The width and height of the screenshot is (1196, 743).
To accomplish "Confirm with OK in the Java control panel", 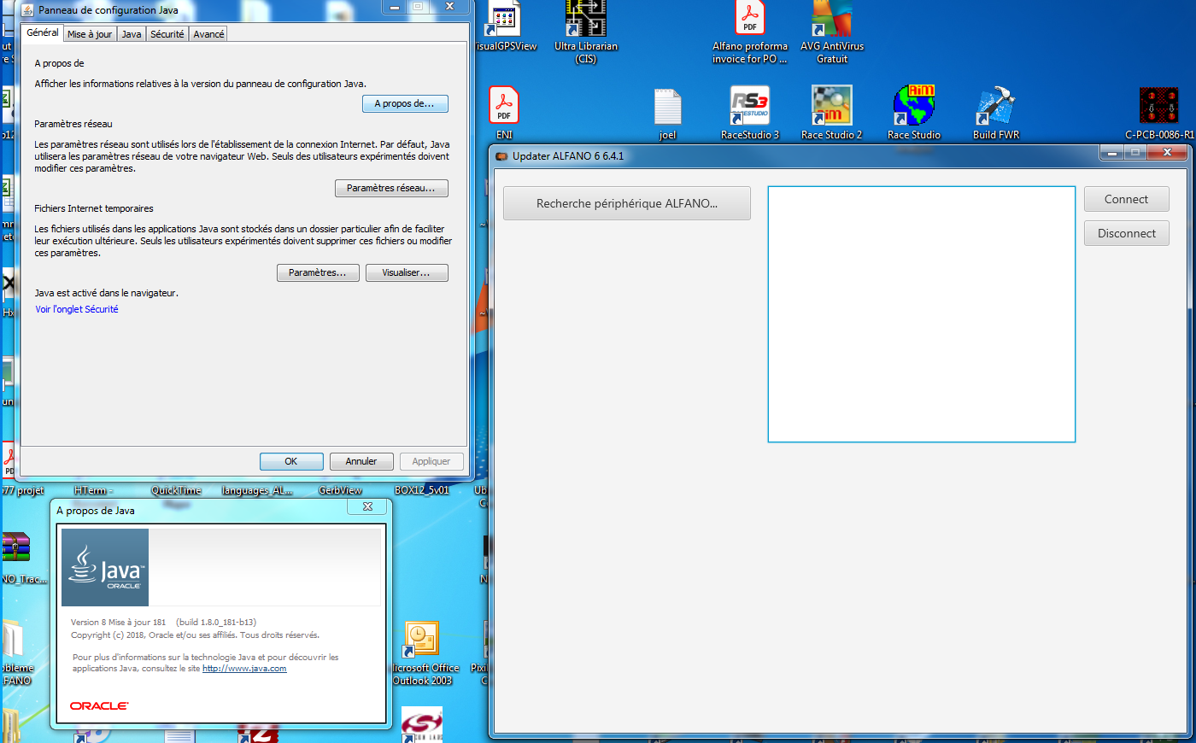I will pos(291,461).
